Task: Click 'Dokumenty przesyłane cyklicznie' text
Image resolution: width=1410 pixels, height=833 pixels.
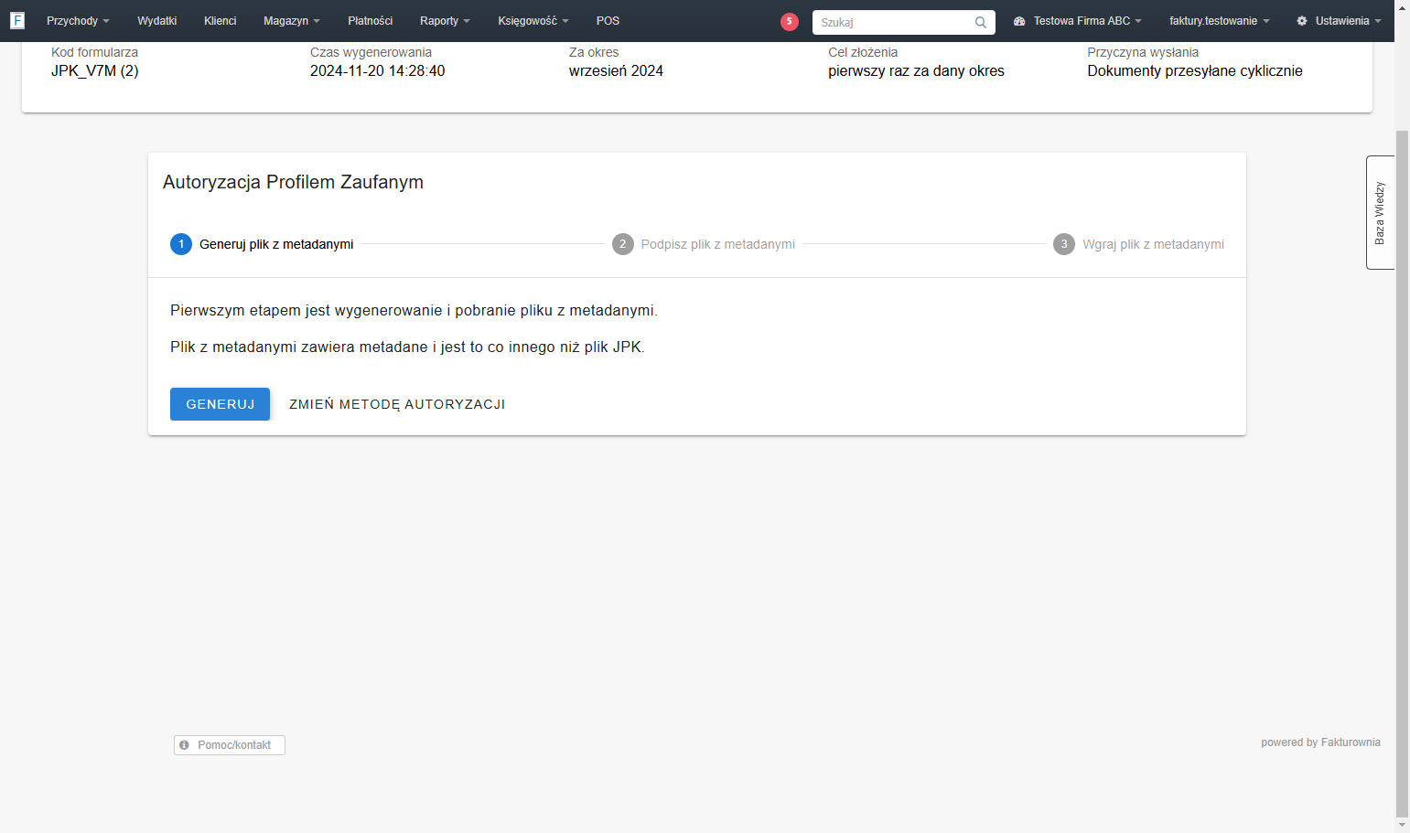Action: pyautogui.click(x=1195, y=71)
